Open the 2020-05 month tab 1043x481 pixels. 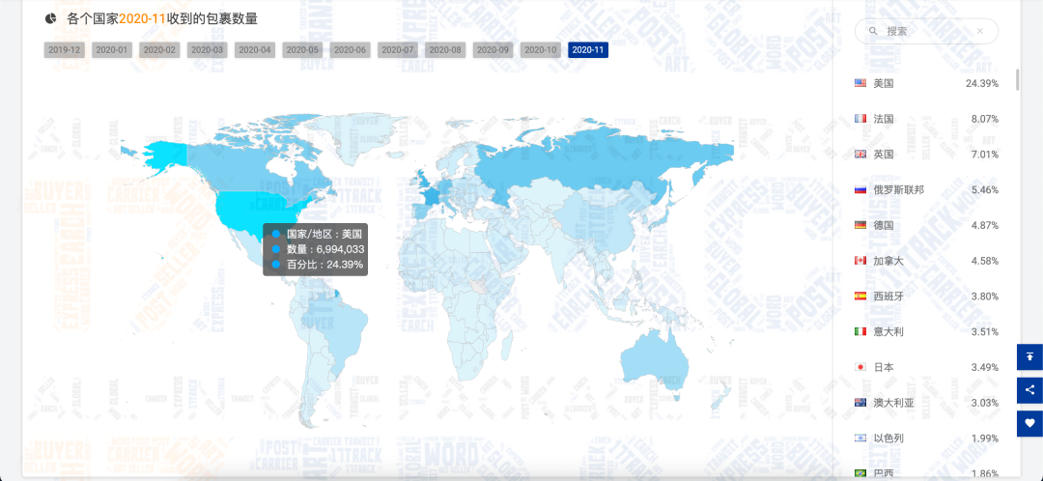coord(302,50)
